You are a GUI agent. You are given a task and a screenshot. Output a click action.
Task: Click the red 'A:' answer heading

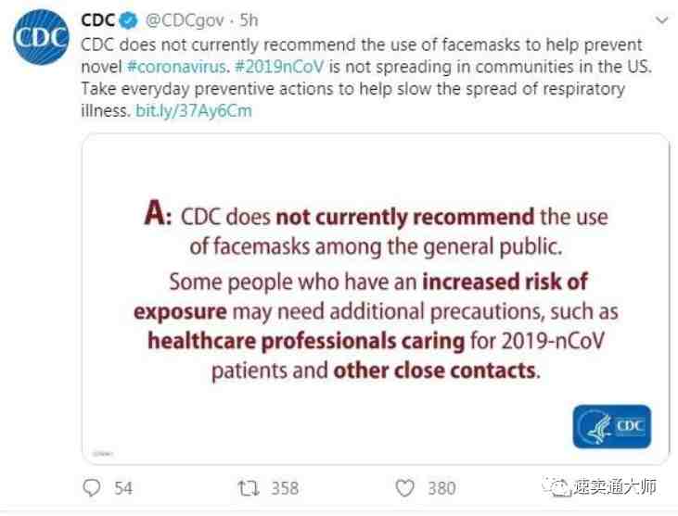click(x=158, y=213)
